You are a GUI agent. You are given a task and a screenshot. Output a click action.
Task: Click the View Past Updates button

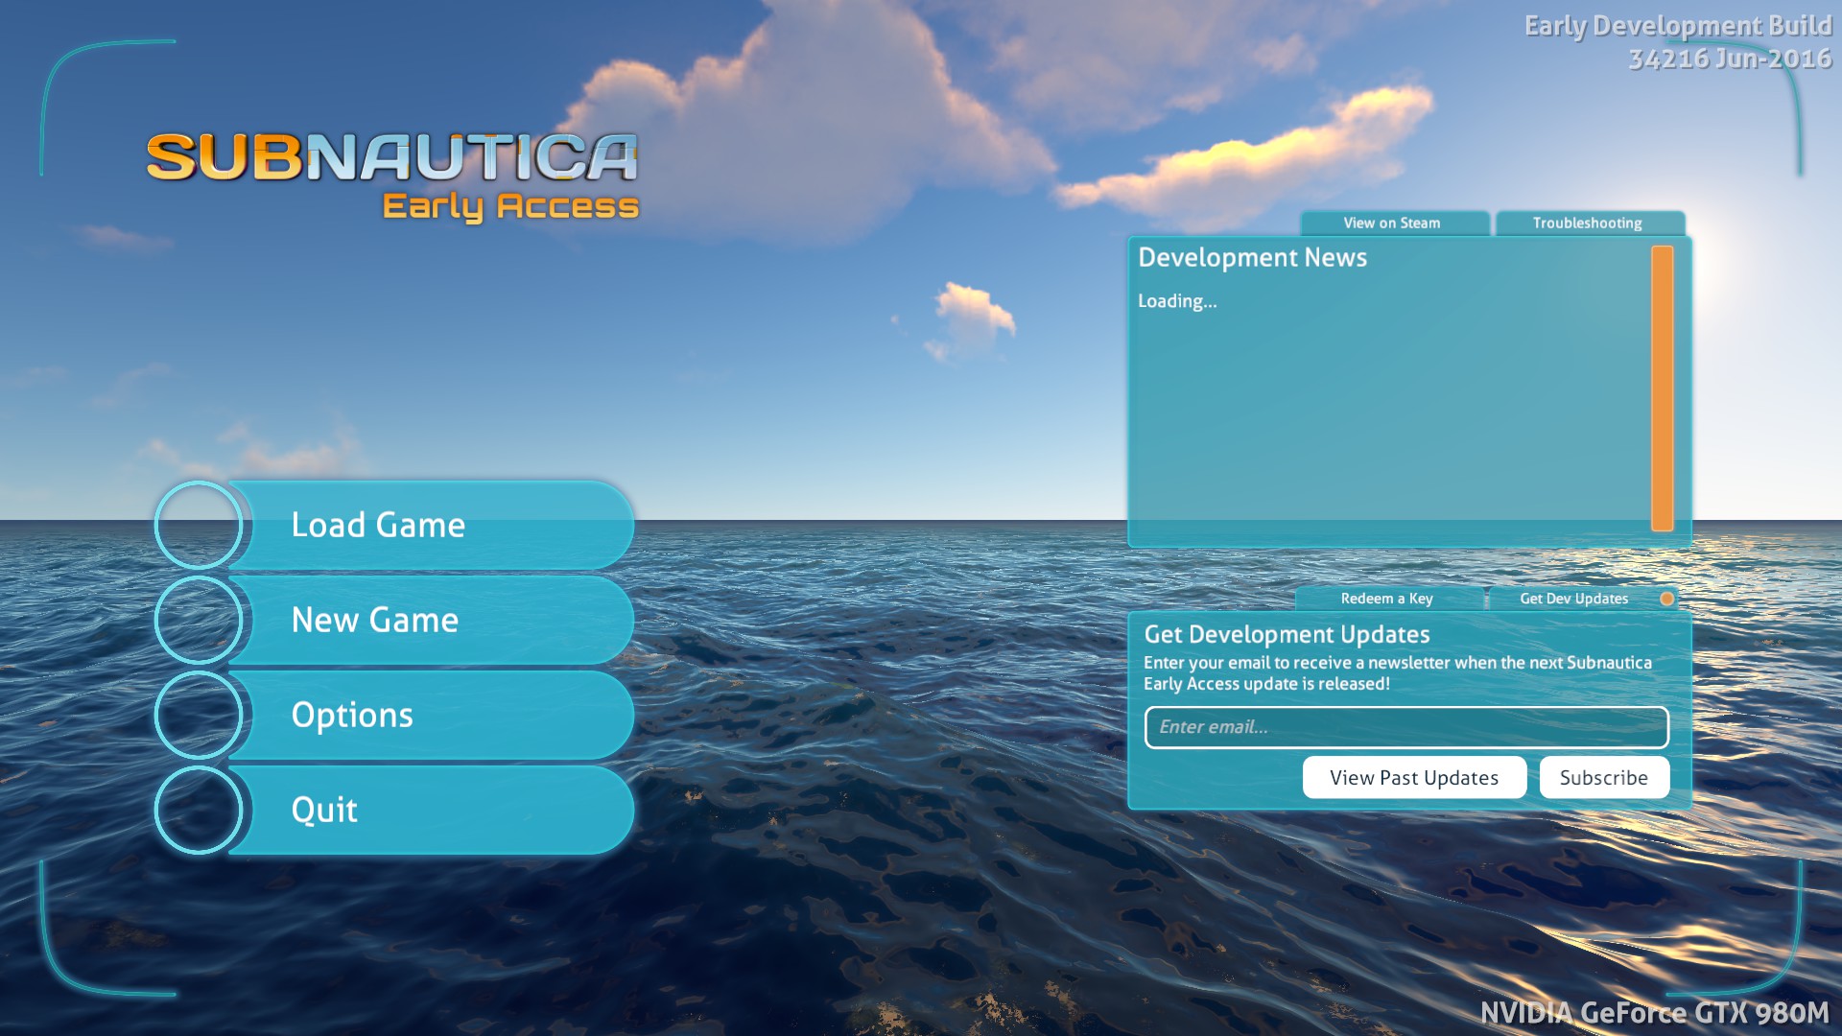[x=1414, y=777]
